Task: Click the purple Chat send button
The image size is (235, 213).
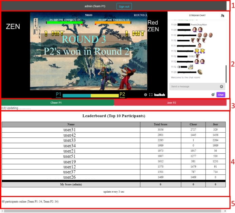Action: (x=221, y=95)
